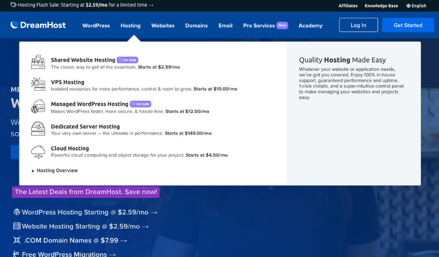Open the Academy menu
This screenshot has width=439, height=257.
pyautogui.click(x=310, y=25)
